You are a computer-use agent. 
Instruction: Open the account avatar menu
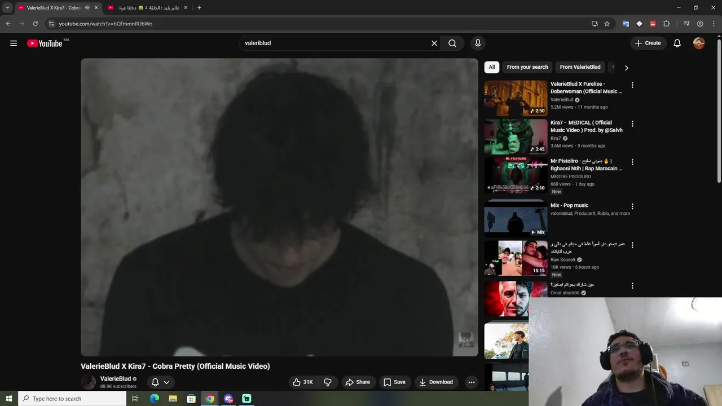tap(699, 43)
